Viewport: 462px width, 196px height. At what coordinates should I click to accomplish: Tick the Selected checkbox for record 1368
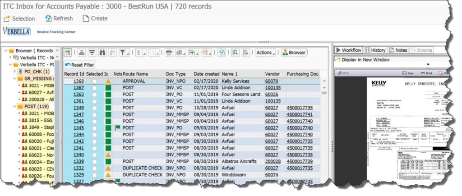click(x=94, y=81)
